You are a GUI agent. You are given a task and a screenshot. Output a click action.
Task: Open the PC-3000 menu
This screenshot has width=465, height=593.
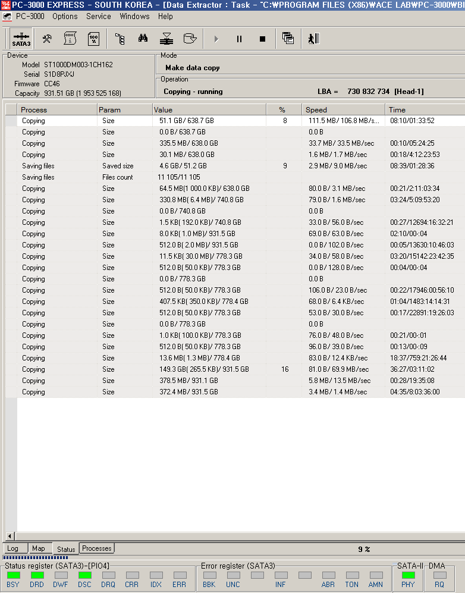pyautogui.click(x=30, y=16)
